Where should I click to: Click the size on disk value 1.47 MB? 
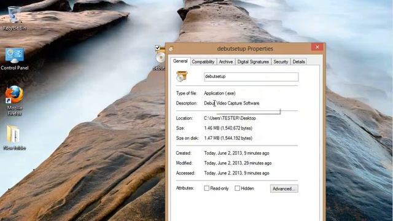228,138
